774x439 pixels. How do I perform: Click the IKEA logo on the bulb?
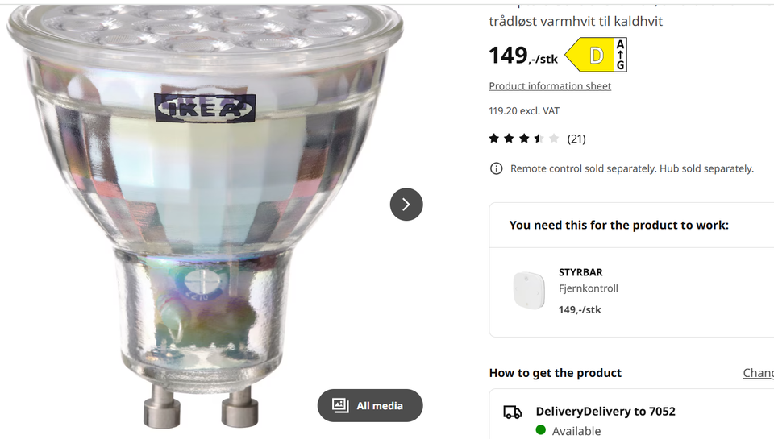(x=205, y=109)
